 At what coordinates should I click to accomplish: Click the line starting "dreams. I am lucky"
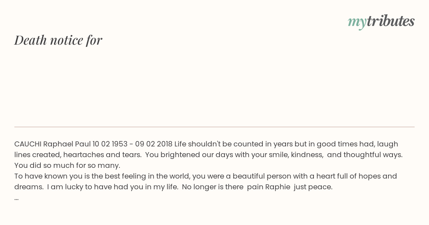point(173,187)
